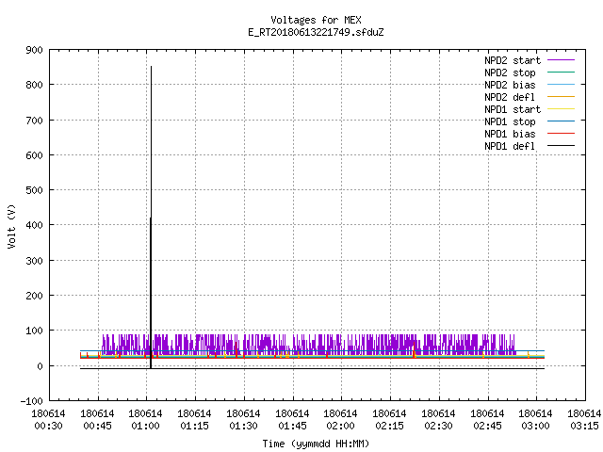Click the file name E_RT20180613221749.sfduZ
The image size is (603, 452).
click(x=316, y=32)
